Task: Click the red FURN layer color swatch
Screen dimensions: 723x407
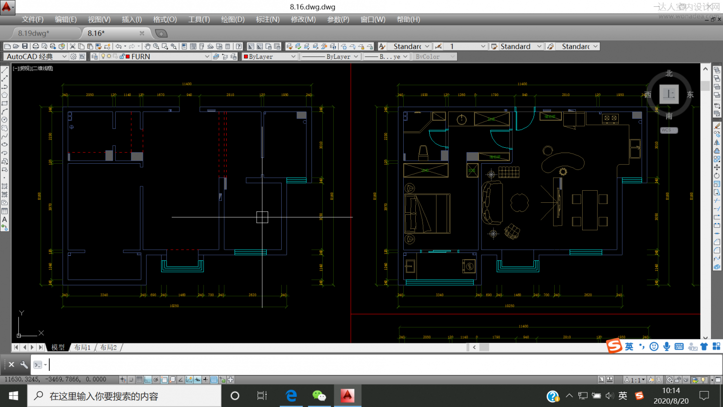Action: [128, 56]
